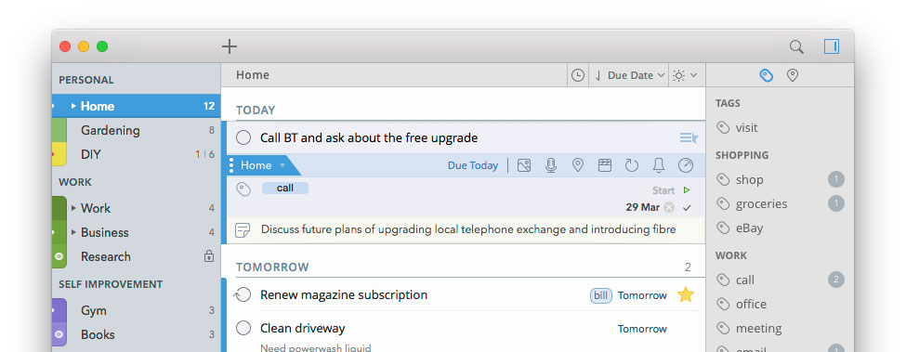Select the Renew magazine subscription task
This screenshot has height=352, width=906.
click(344, 294)
